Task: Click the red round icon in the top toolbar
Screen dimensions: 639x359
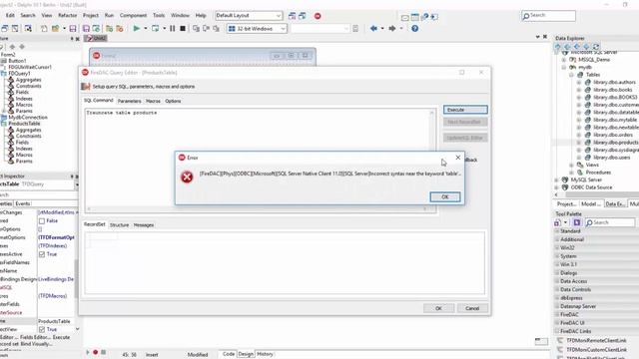Action: (318, 16)
